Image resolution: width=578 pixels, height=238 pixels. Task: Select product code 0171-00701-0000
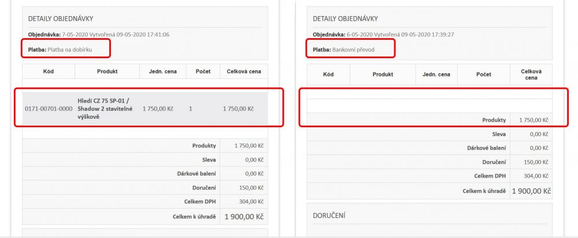point(49,108)
